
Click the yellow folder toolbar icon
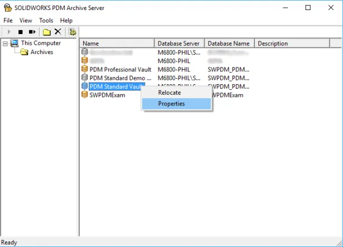(47, 32)
